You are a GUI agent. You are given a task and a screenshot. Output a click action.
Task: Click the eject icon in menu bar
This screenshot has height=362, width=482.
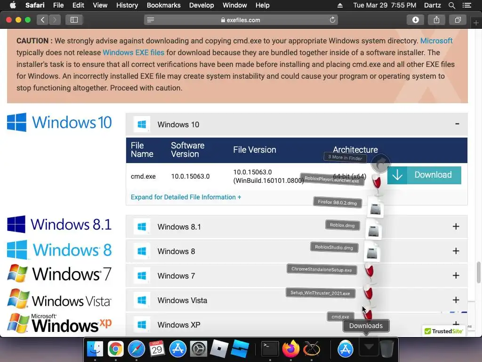click(340, 5)
